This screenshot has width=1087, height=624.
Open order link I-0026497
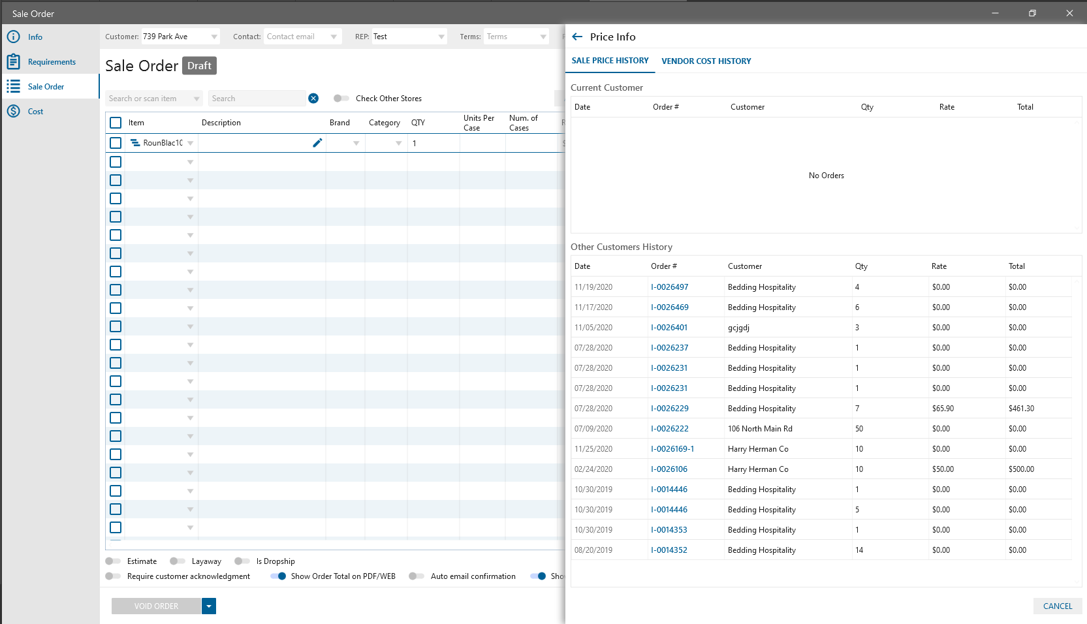[x=669, y=287]
